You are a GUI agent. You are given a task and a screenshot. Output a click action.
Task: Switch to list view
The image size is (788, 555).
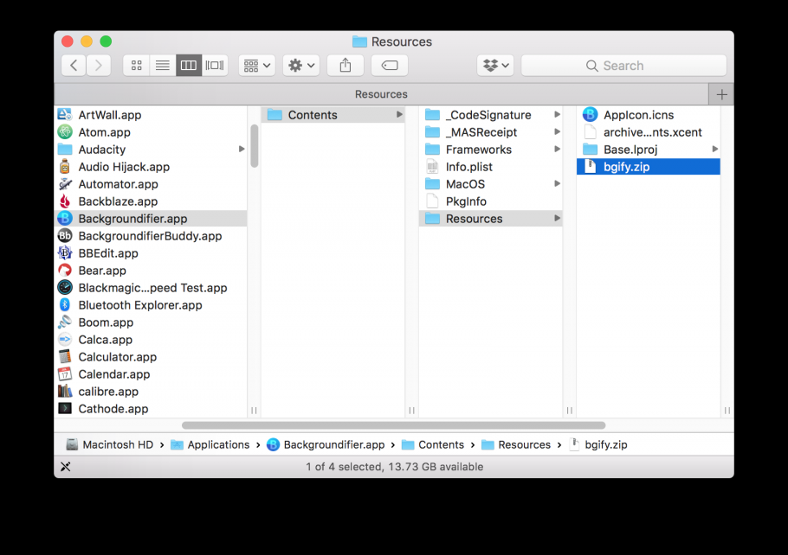[x=162, y=65]
